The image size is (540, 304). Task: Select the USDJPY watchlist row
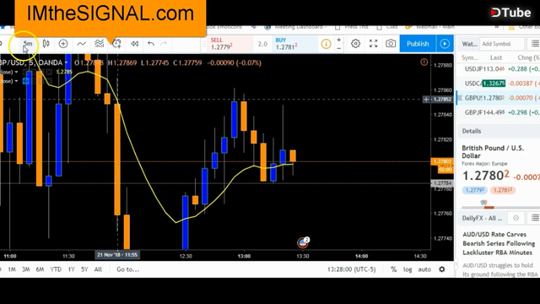(499, 69)
